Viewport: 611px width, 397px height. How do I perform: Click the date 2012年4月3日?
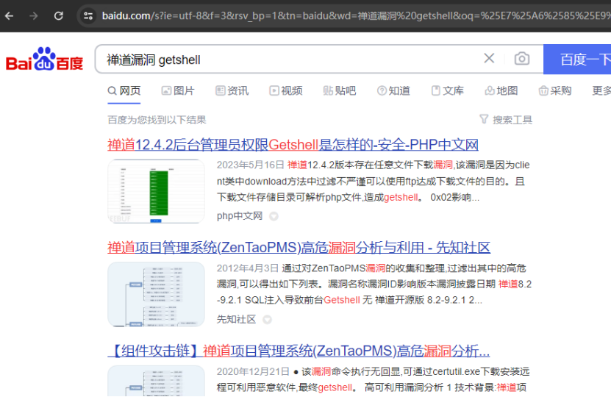coord(248,268)
